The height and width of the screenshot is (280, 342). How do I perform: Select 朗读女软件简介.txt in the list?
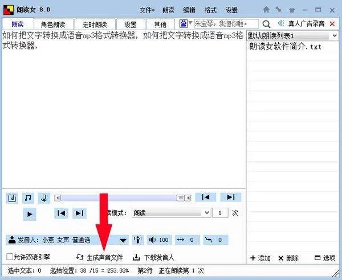pos(286,46)
